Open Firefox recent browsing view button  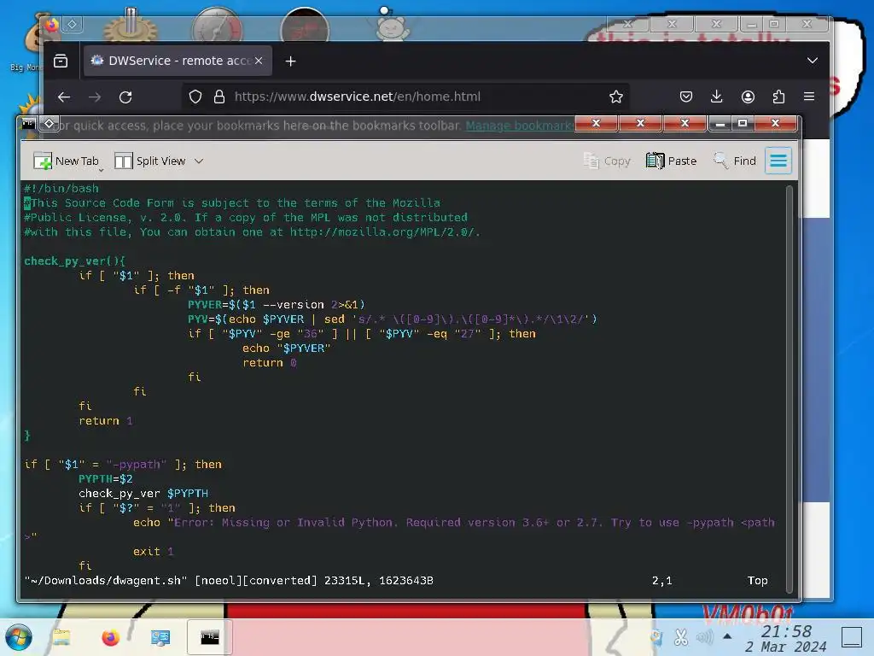click(x=61, y=61)
